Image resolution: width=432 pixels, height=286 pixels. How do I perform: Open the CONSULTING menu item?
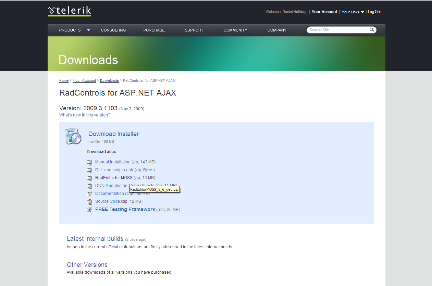click(x=113, y=30)
